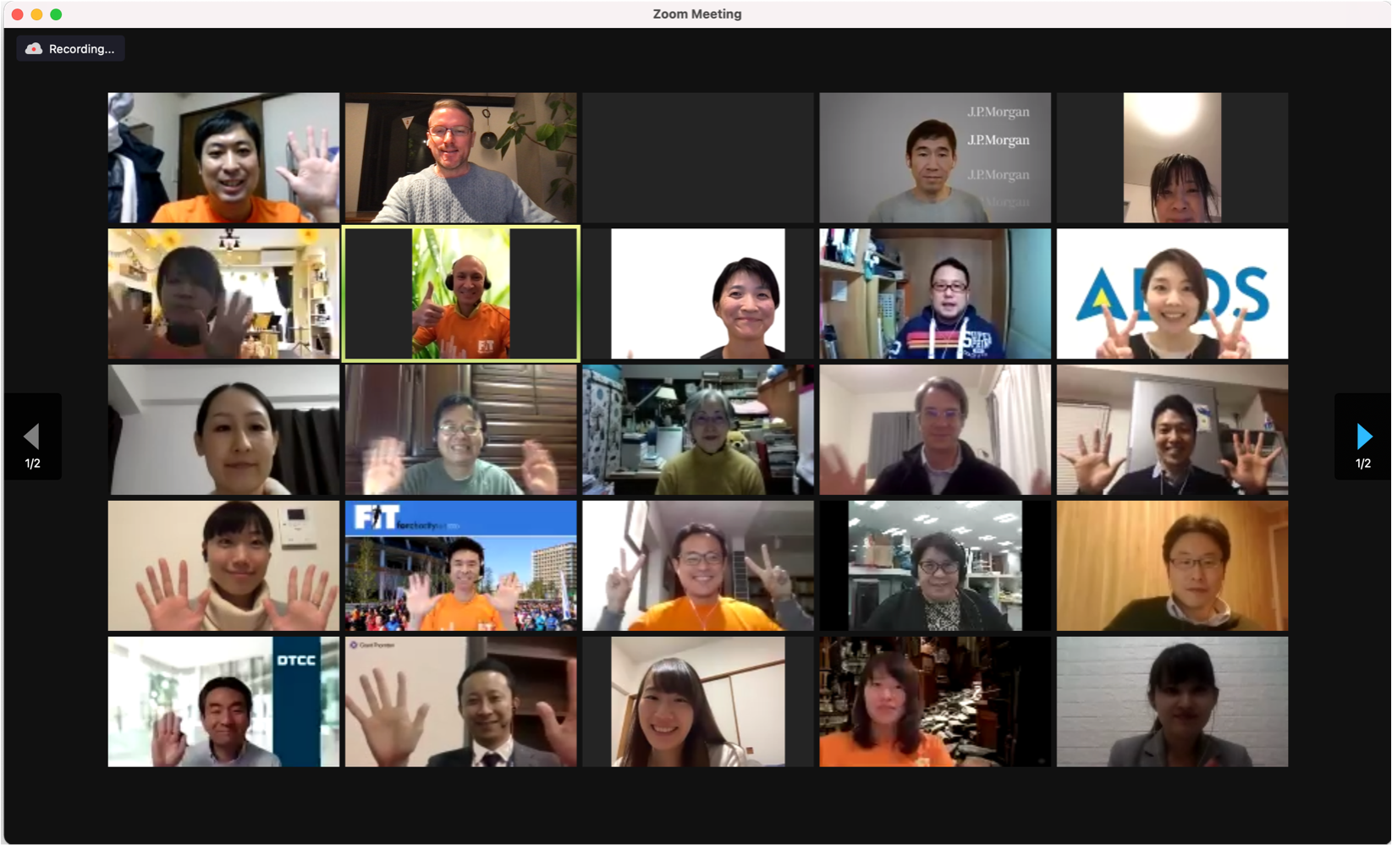Select the tile with glowing ceiling lamp

[x=1171, y=158]
